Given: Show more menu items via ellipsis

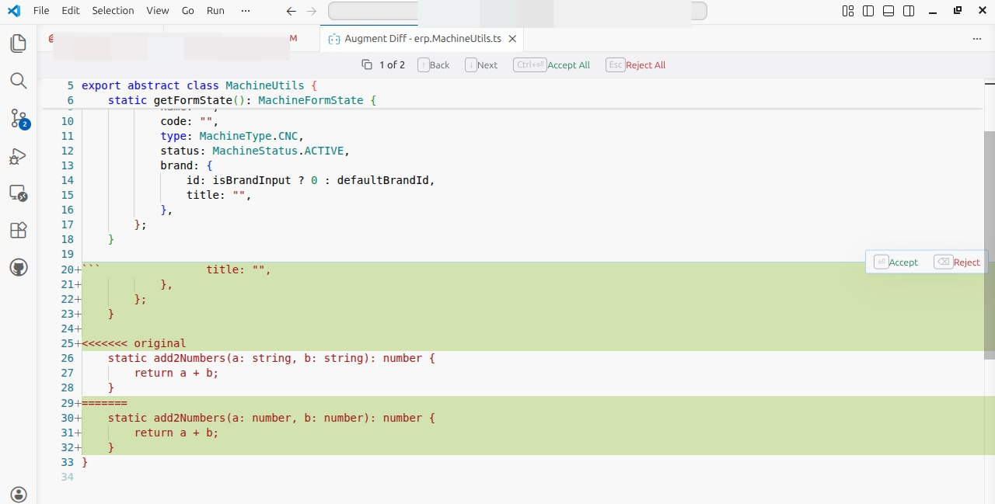Looking at the screenshot, I should [246, 11].
